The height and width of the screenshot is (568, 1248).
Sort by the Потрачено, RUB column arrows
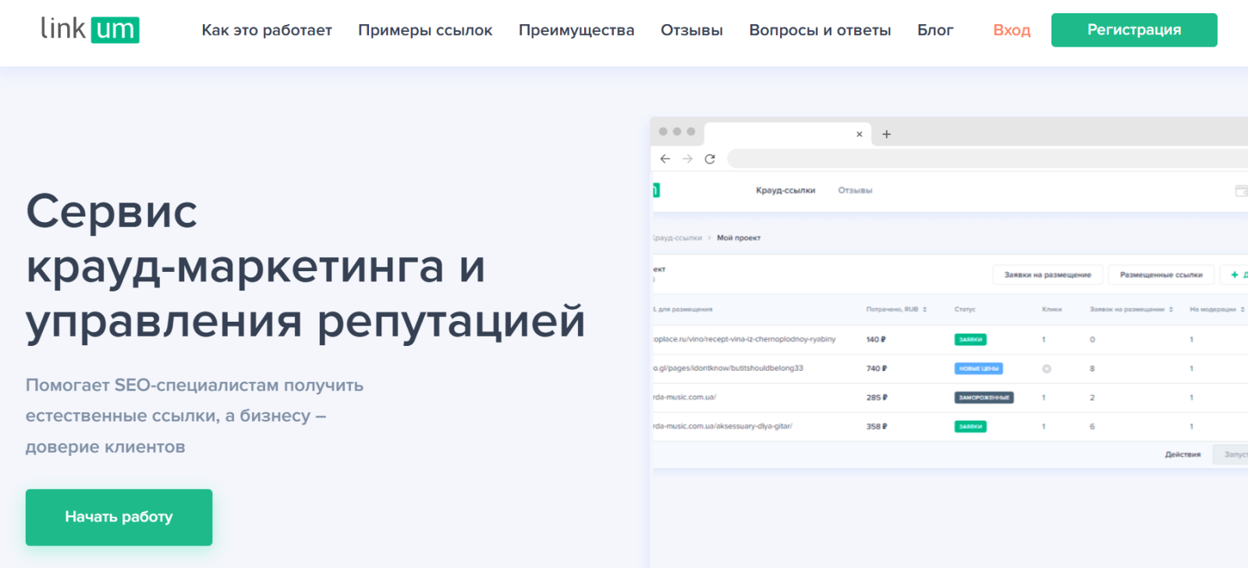coord(925,309)
